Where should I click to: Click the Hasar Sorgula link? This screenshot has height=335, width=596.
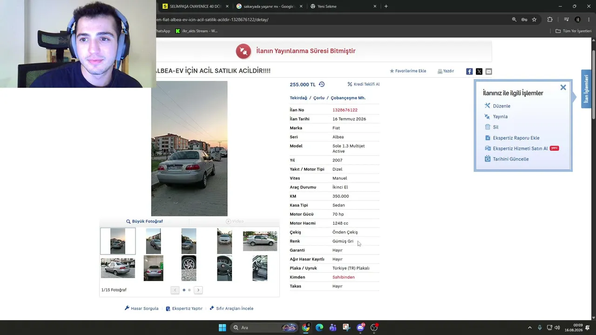[x=142, y=308]
